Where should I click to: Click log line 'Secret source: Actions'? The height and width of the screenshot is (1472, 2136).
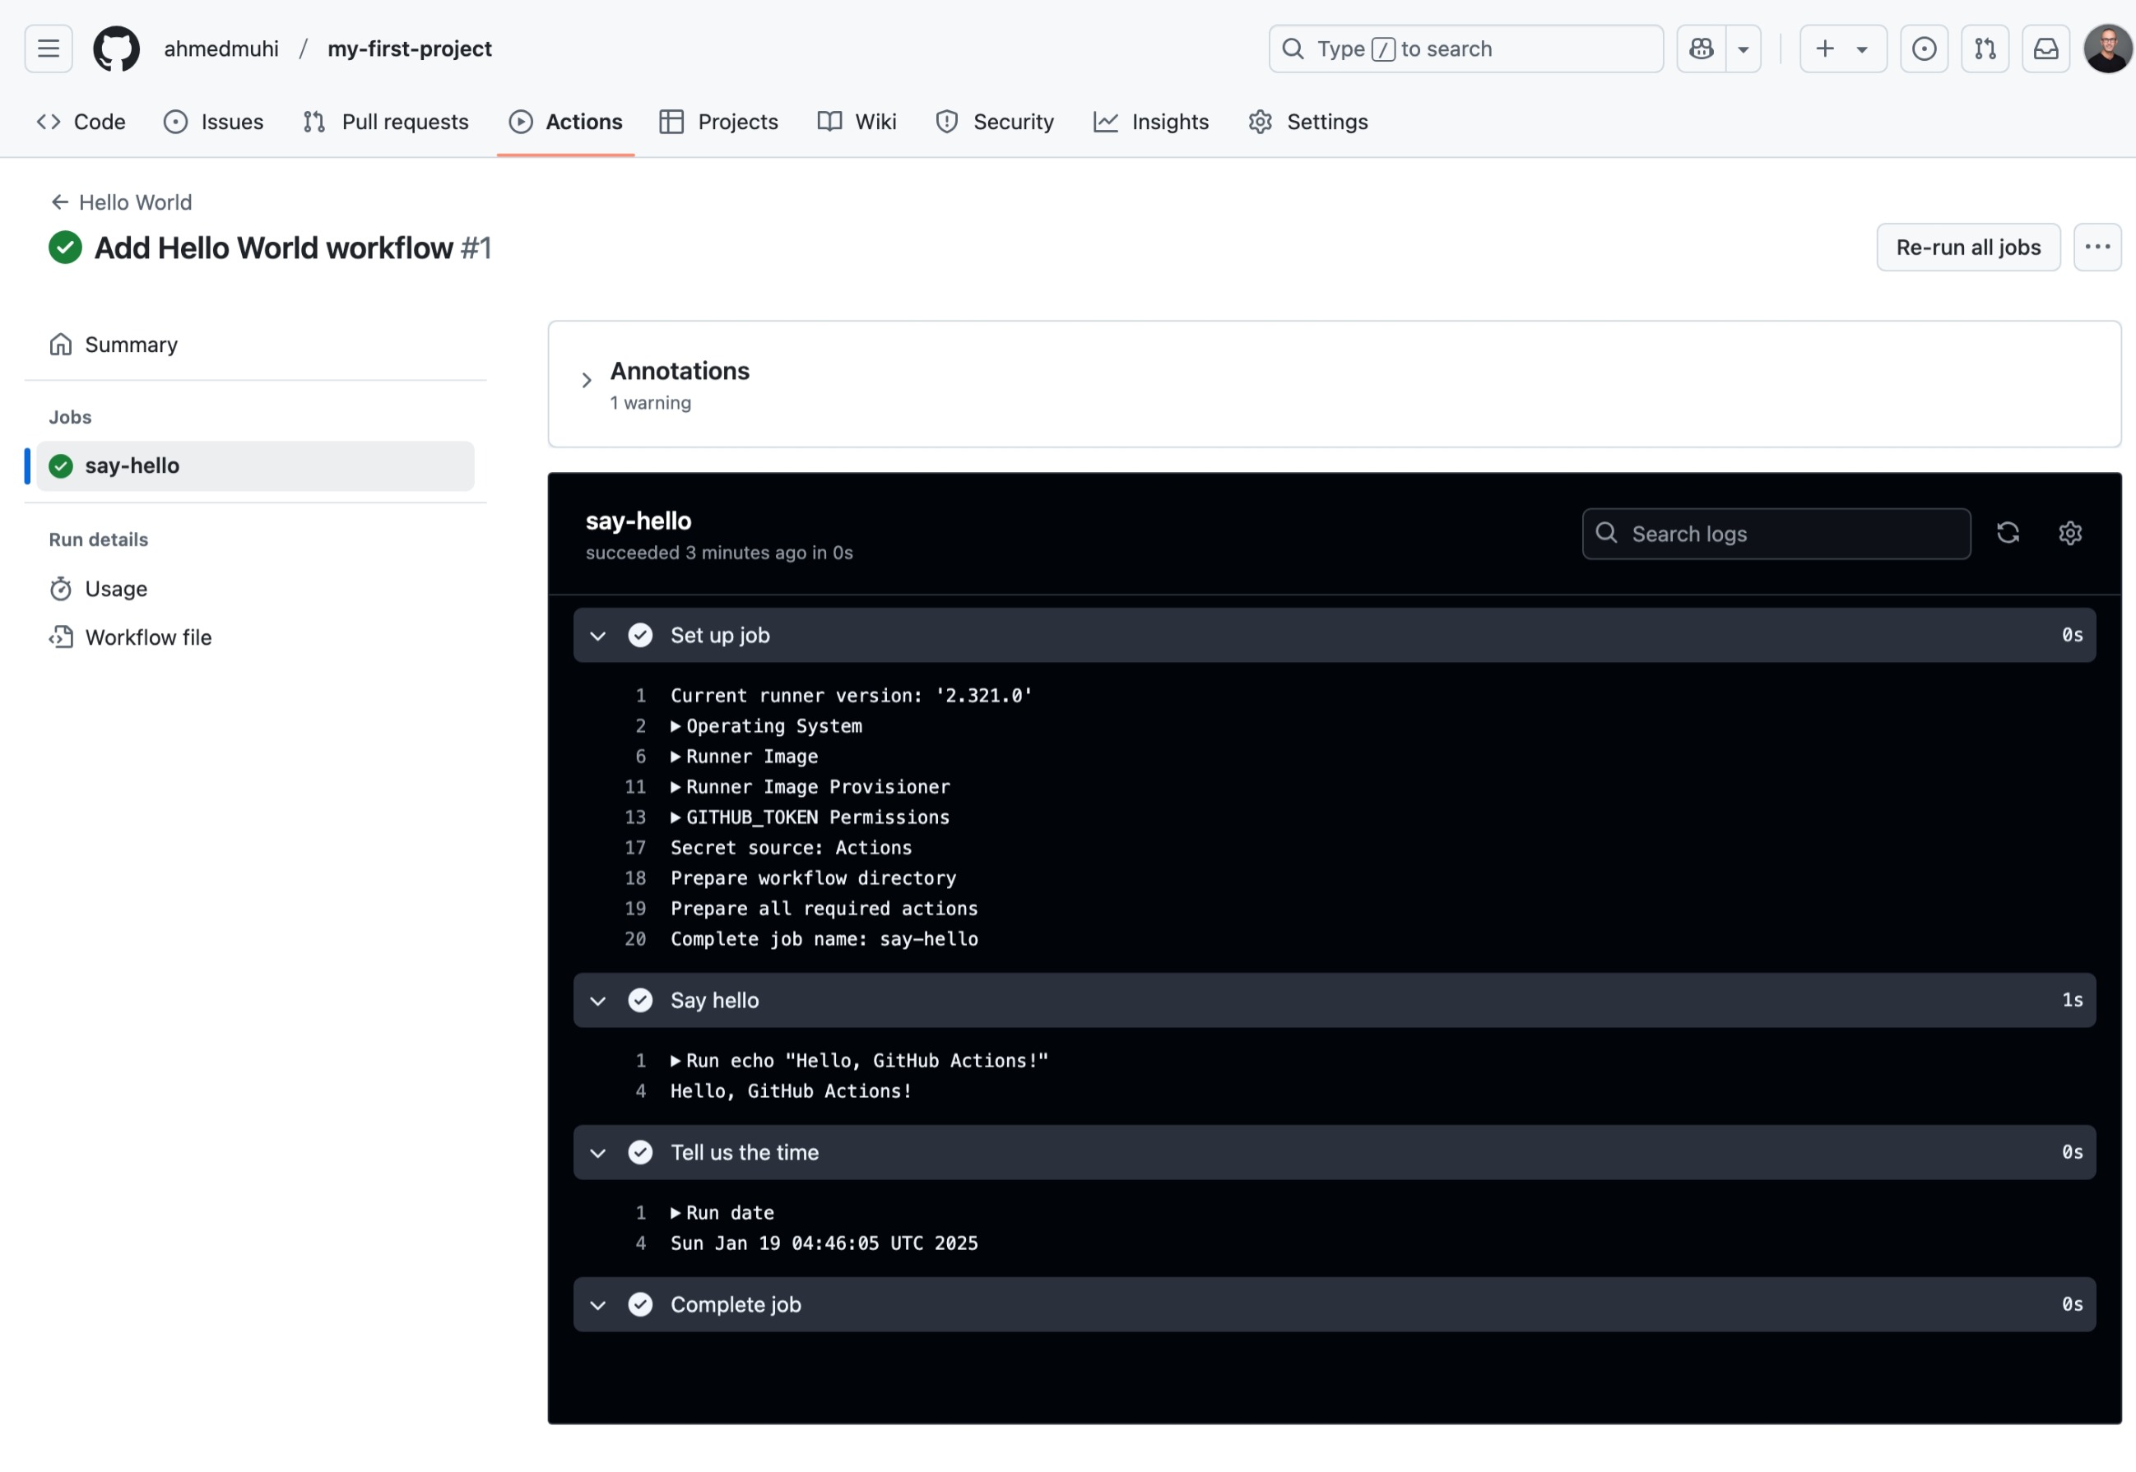point(791,848)
